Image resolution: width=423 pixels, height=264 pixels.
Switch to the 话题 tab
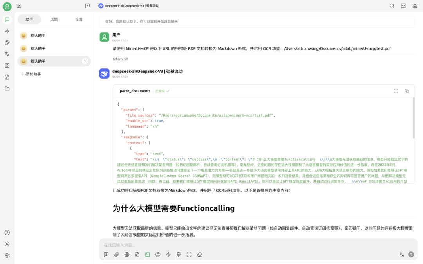tap(54, 19)
